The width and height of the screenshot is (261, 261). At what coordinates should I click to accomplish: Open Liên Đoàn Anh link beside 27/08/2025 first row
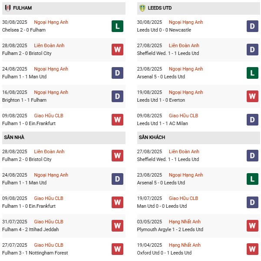coord(184,45)
